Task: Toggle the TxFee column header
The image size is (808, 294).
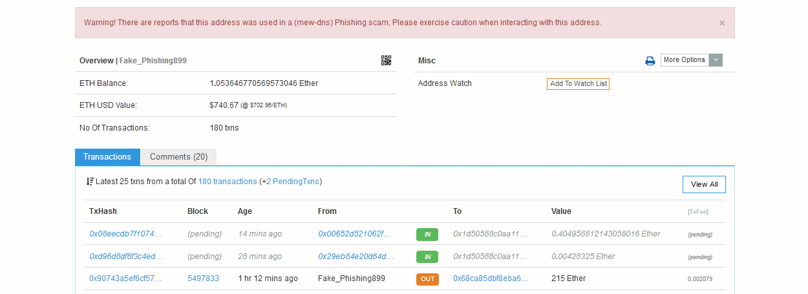Action: 698,212
